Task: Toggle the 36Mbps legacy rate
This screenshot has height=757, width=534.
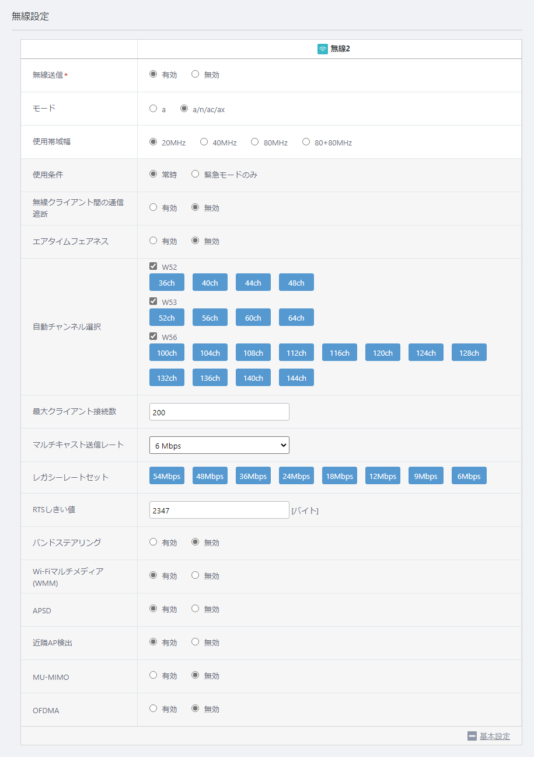Action: [x=253, y=475]
